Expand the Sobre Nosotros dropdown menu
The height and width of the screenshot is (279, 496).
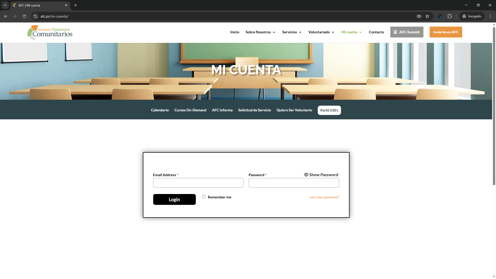click(260, 32)
